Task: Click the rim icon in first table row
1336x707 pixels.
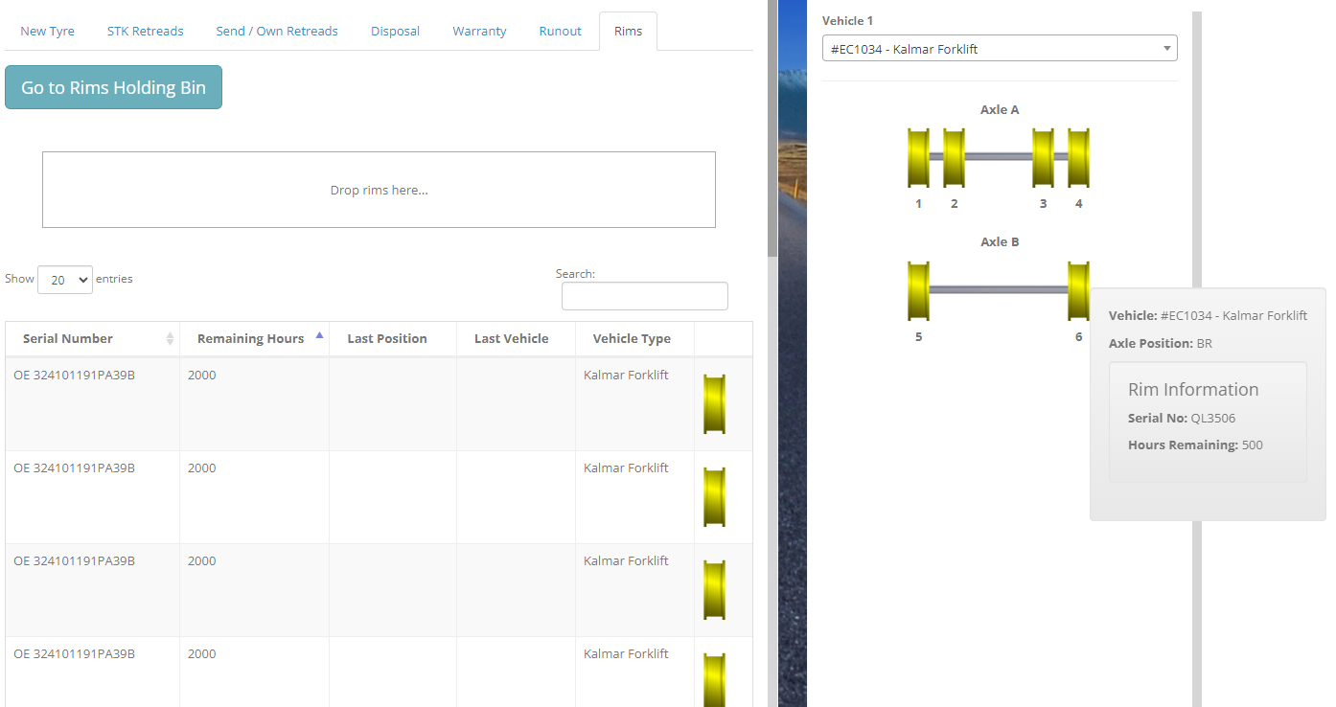Action: (714, 404)
